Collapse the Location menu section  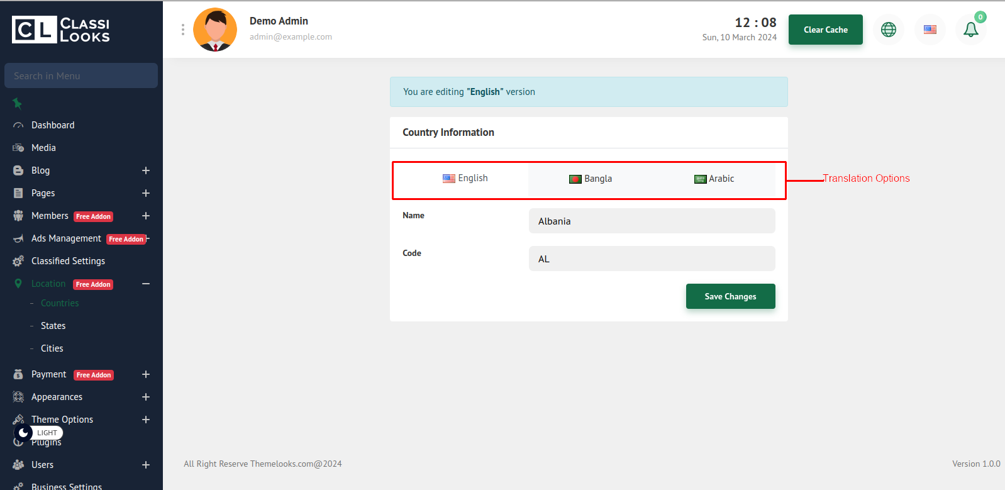145,284
